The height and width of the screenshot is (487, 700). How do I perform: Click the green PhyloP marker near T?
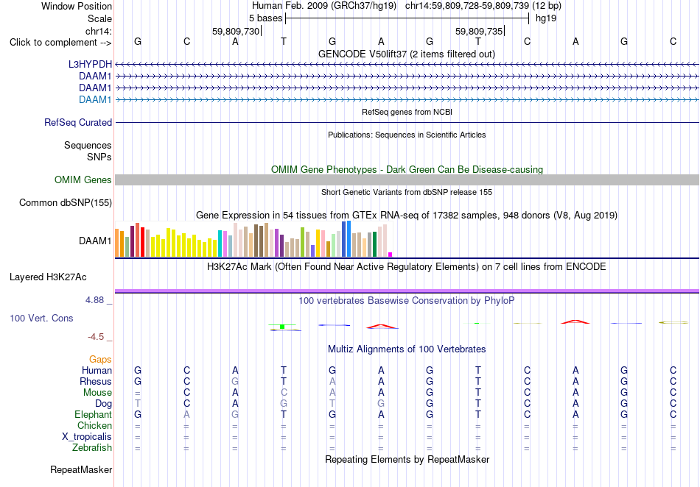point(282,327)
